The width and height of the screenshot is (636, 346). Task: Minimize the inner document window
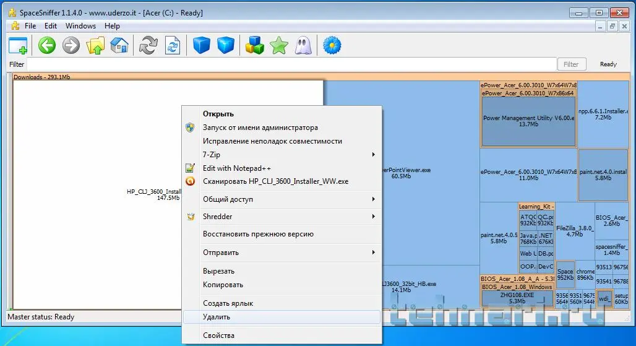pyautogui.click(x=600, y=26)
